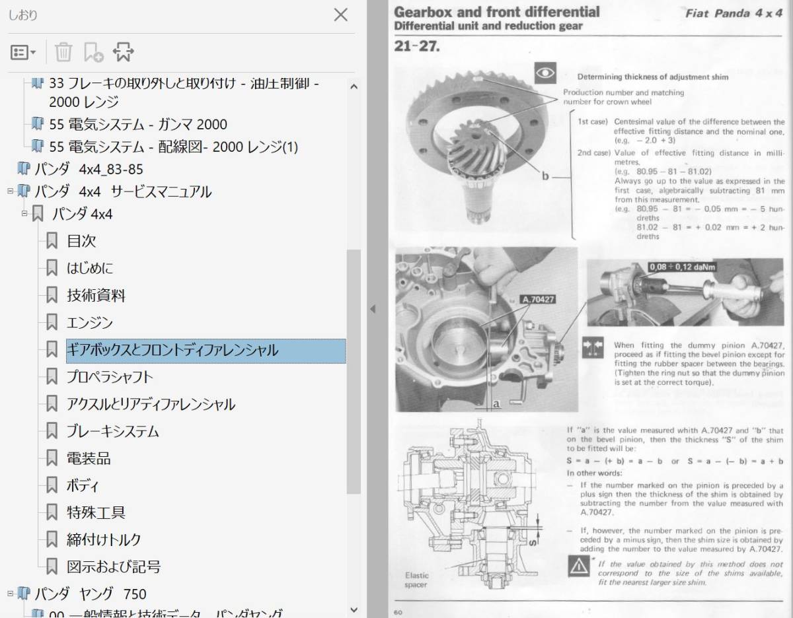This screenshot has height=618, width=793.
Task: Select the パンダ 4x4 child bookmark
Action: coord(83,214)
